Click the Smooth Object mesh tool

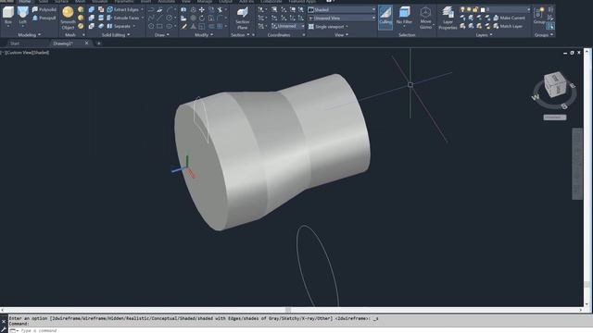coord(68,18)
